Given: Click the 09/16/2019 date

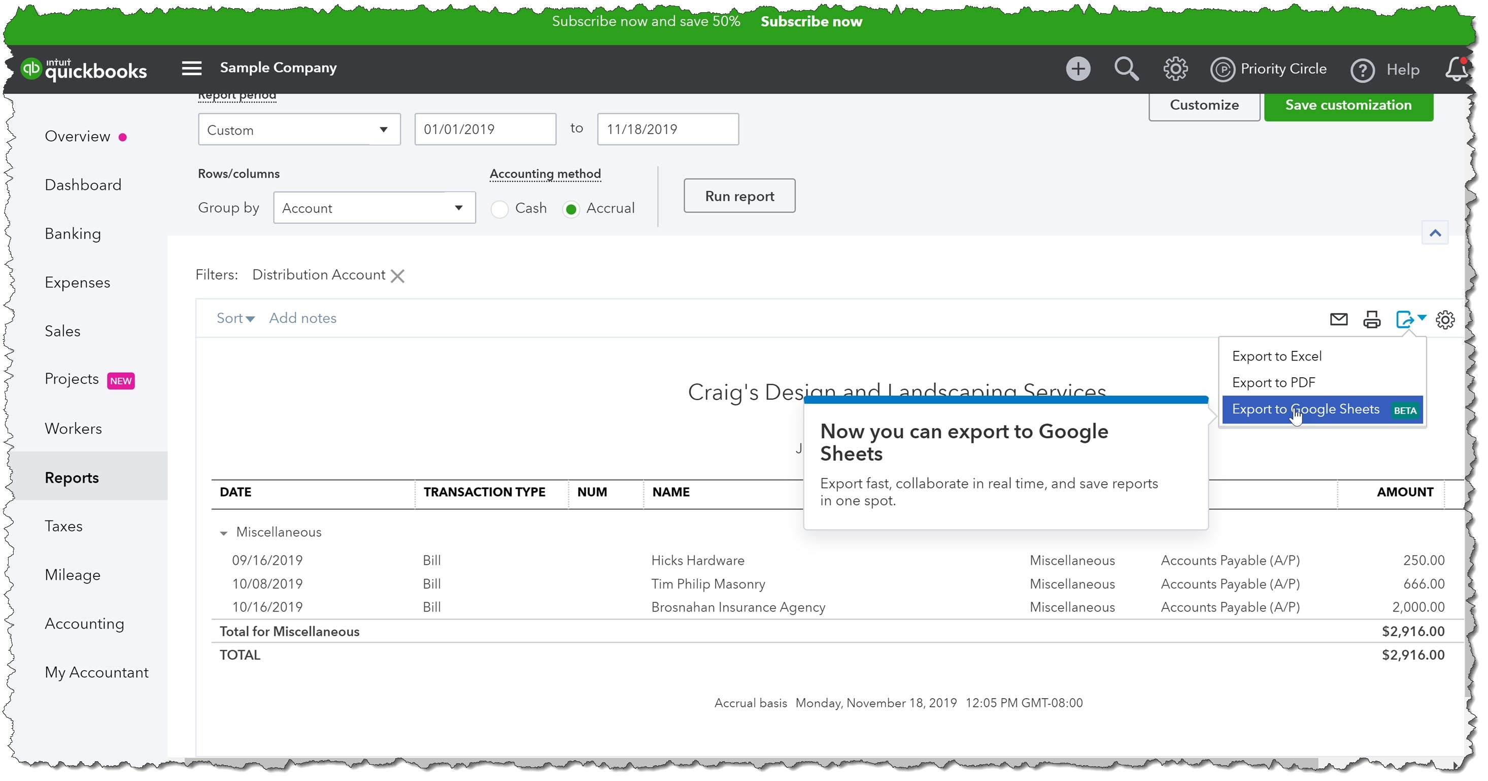Looking at the screenshot, I should point(267,561).
